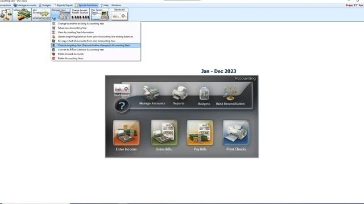
Task: Open the Budgets menu
Action: [45, 5]
